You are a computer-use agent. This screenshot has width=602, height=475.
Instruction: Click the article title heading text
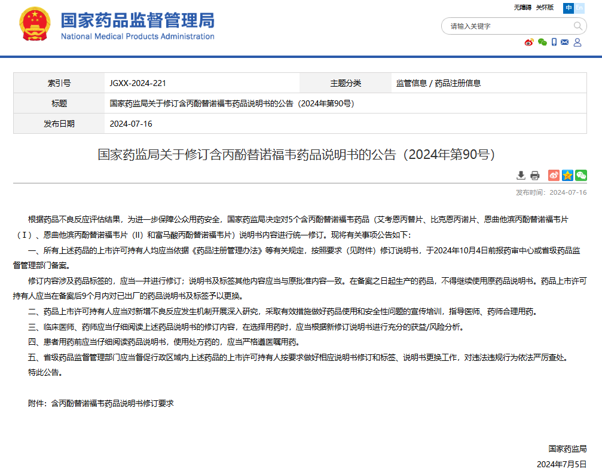[x=297, y=155]
